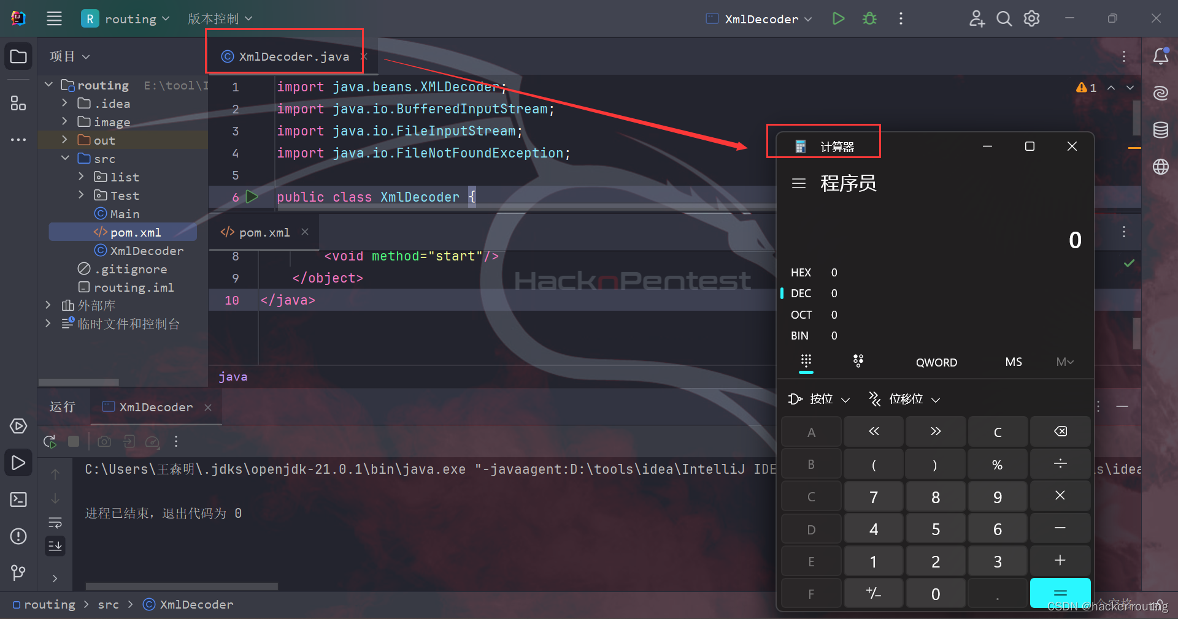Image resolution: width=1178 pixels, height=619 pixels.
Task: Open the IntelliJ main hamburger menu
Action: point(54,18)
